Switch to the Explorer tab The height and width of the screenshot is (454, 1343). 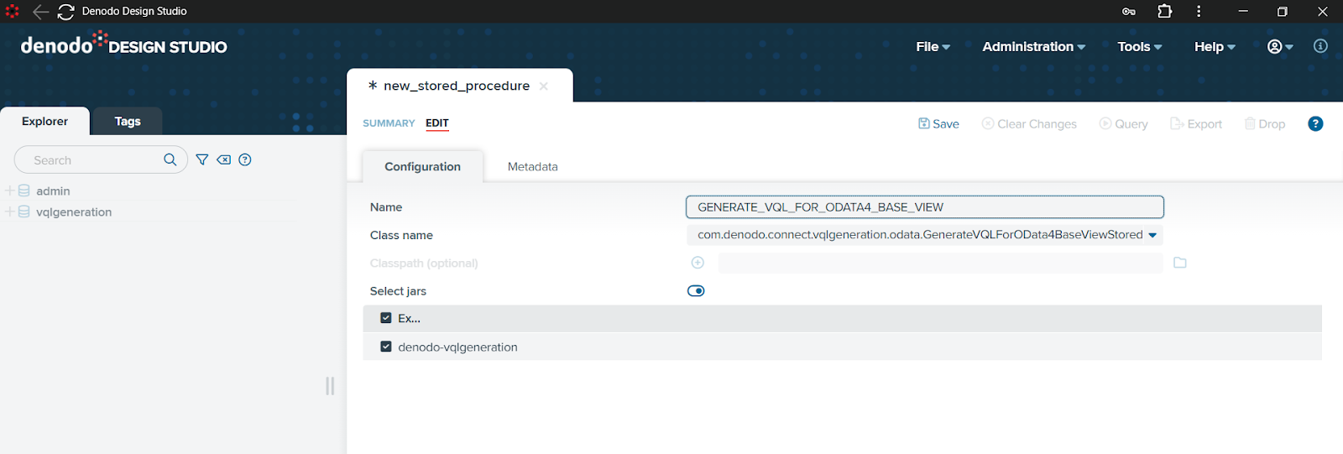point(45,121)
